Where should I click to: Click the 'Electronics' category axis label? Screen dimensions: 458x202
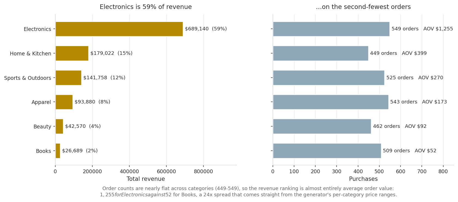[37, 29]
